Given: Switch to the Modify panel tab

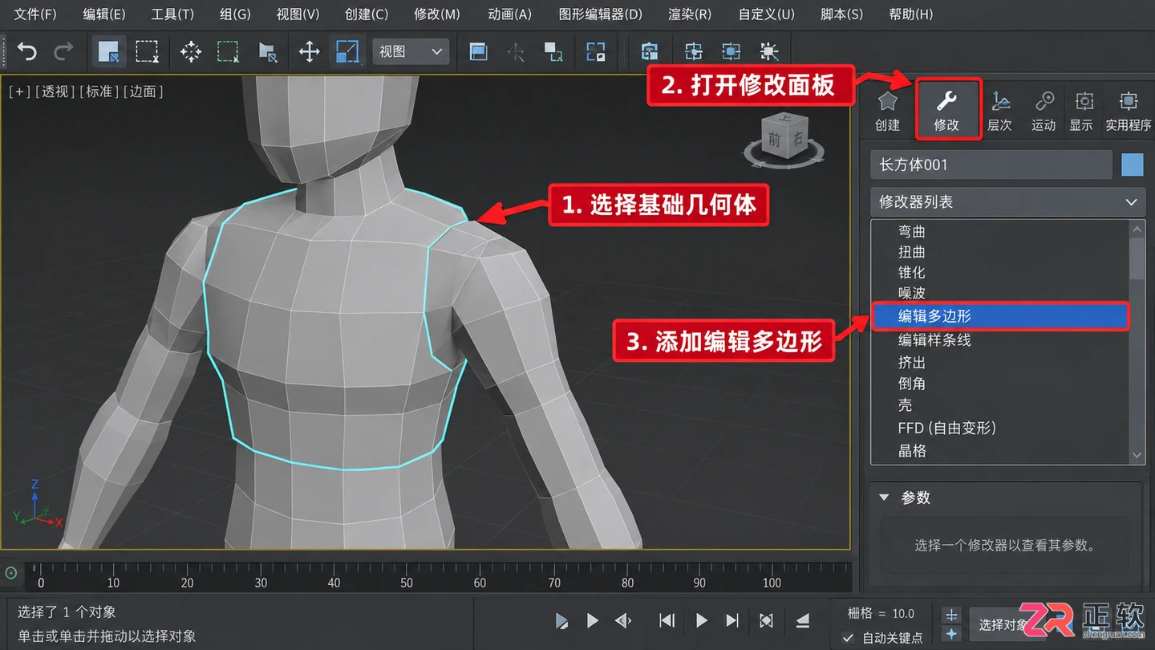Looking at the screenshot, I should [947, 109].
